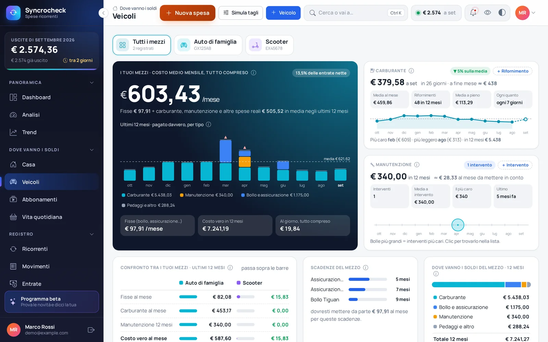Toggle amounts visibility with eye icon
The image size is (548, 342).
[x=487, y=13]
